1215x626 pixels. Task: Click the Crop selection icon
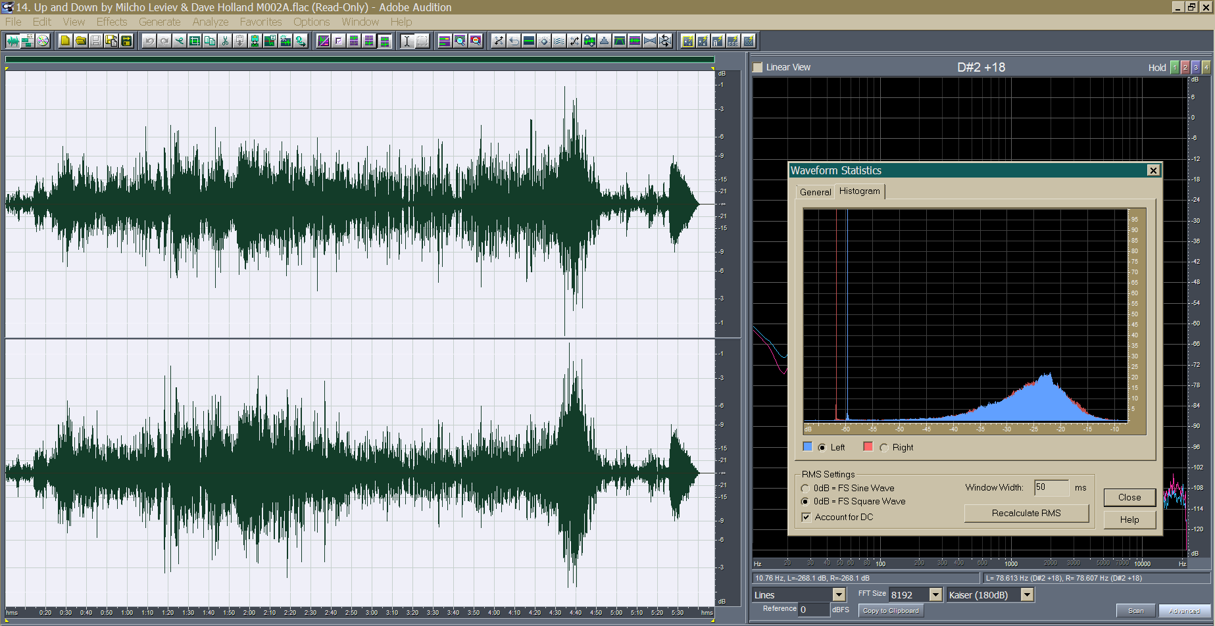tap(195, 41)
